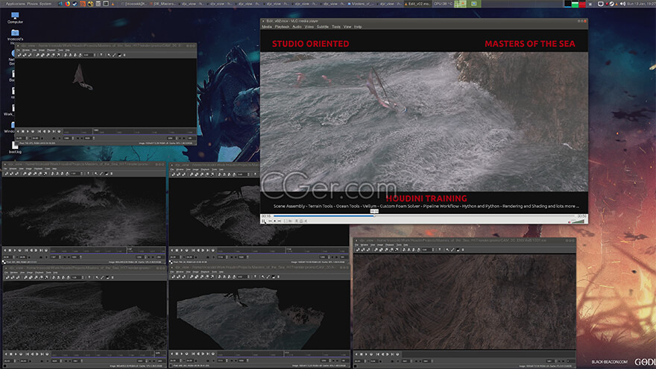Viewport: 656px width, 369px height.
Task: Open the Computer desktop icon
Action: [x=15, y=18]
